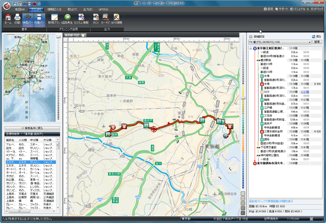The height and width of the screenshot is (223, 326).
Task: Select the 木場 toll row with ¥930
Action: tap(291, 84)
